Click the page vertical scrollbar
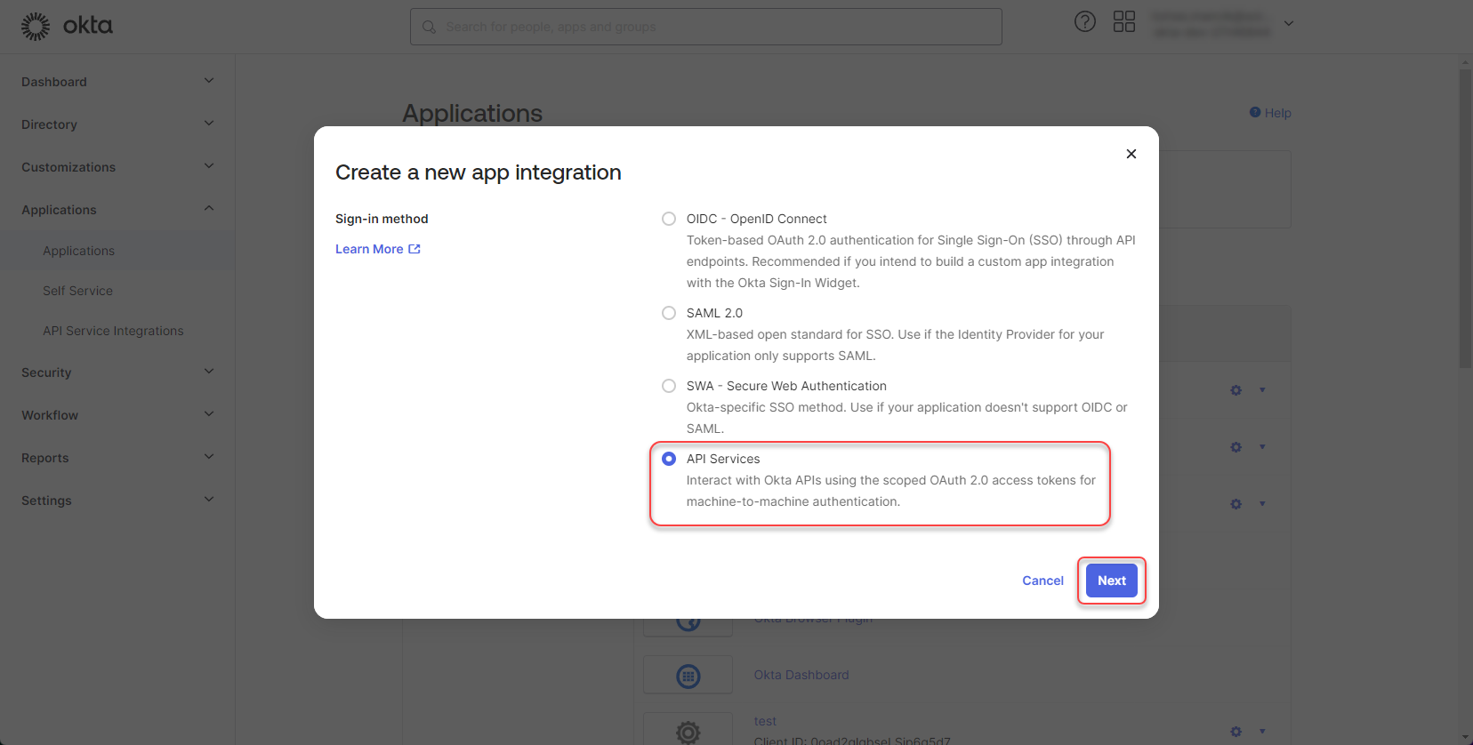The image size is (1473, 745). [x=1465, y=218]
